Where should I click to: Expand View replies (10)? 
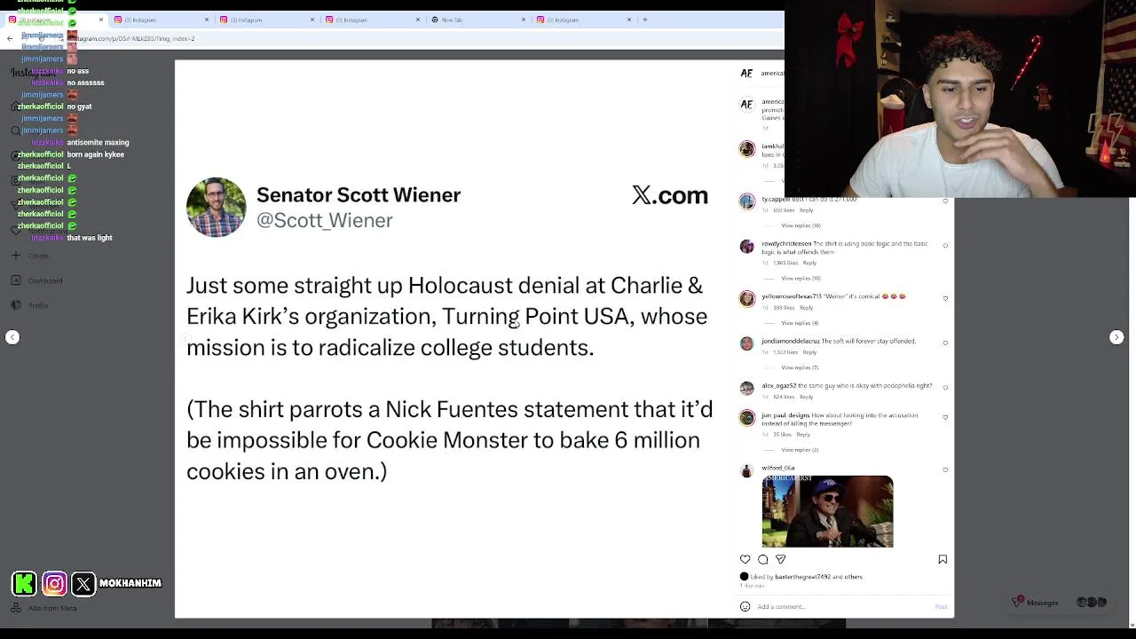click(x=801, y=279)
